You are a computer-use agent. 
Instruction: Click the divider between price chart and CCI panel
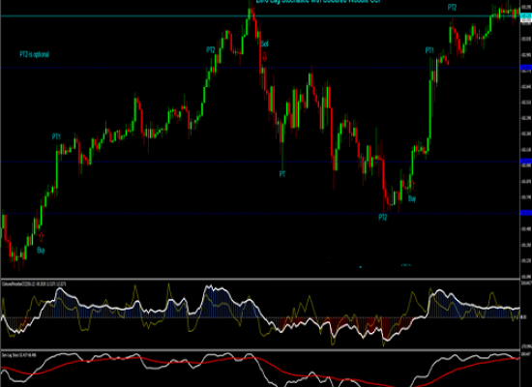[x=260, y=279]
